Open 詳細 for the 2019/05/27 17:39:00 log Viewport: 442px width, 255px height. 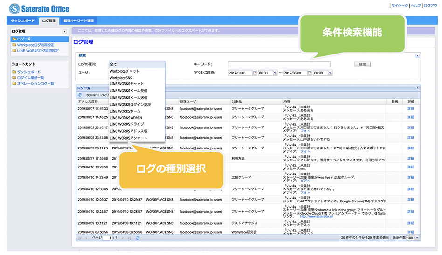[410, 159]
